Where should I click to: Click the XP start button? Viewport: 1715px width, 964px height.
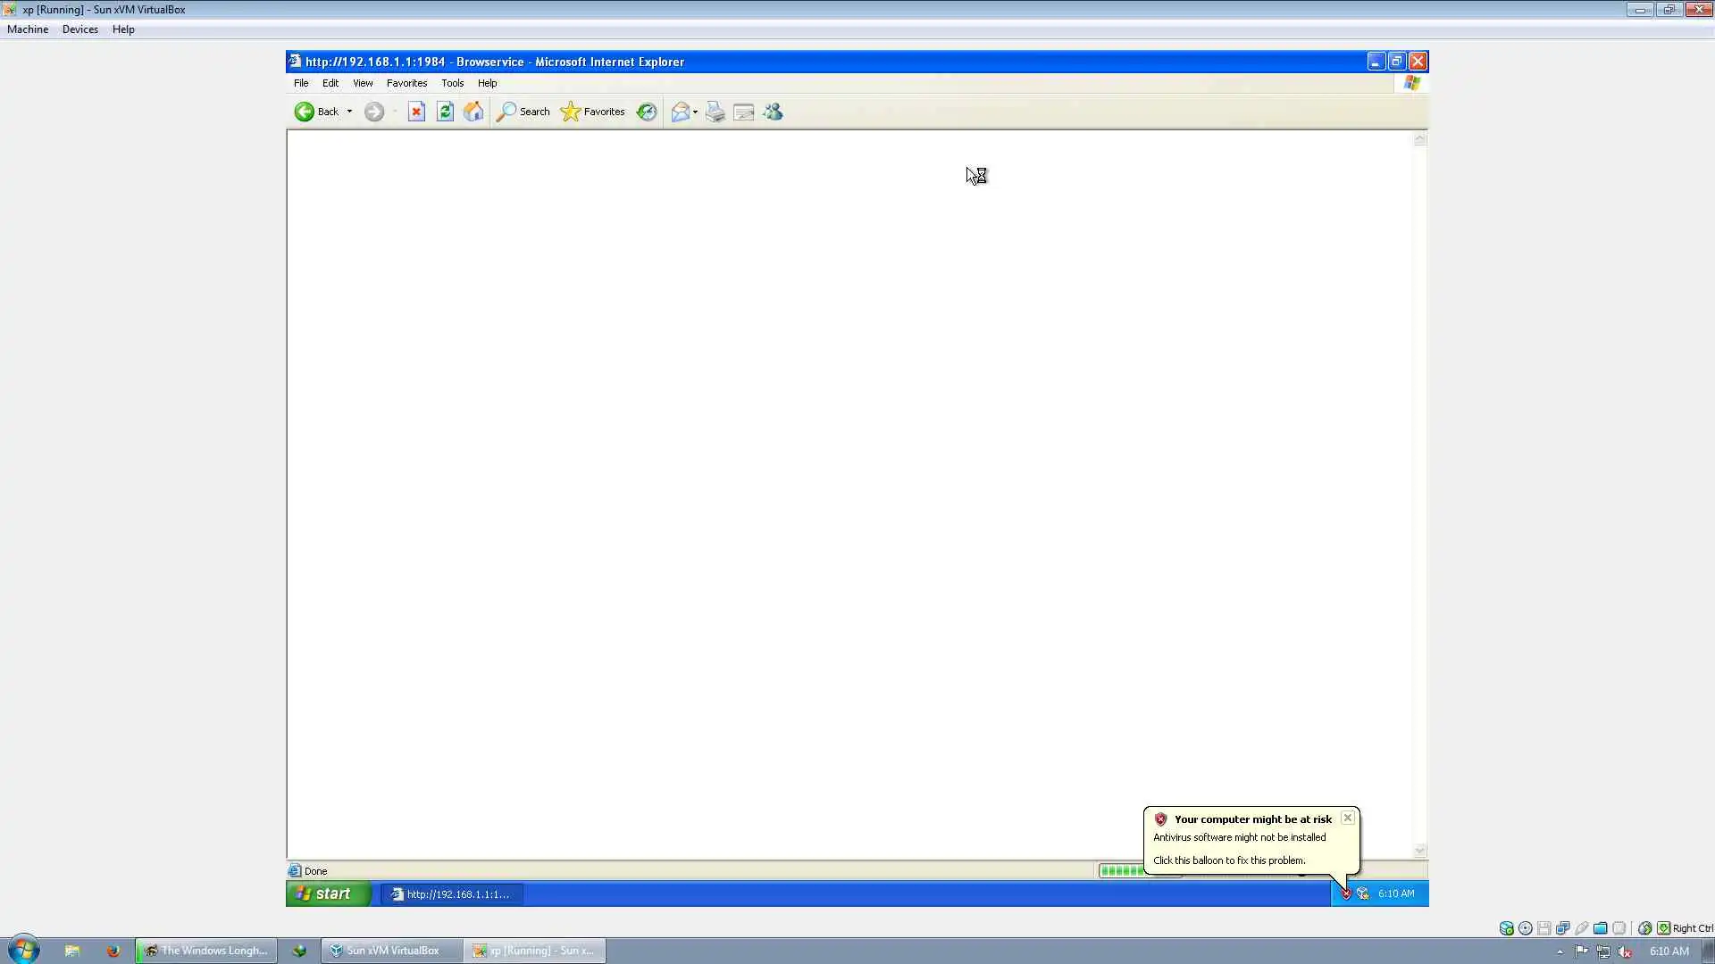[x=327, y=893]
